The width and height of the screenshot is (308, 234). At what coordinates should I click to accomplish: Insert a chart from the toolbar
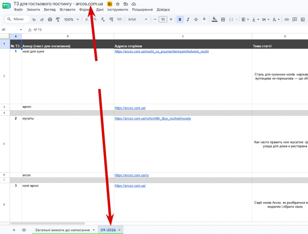303,19
